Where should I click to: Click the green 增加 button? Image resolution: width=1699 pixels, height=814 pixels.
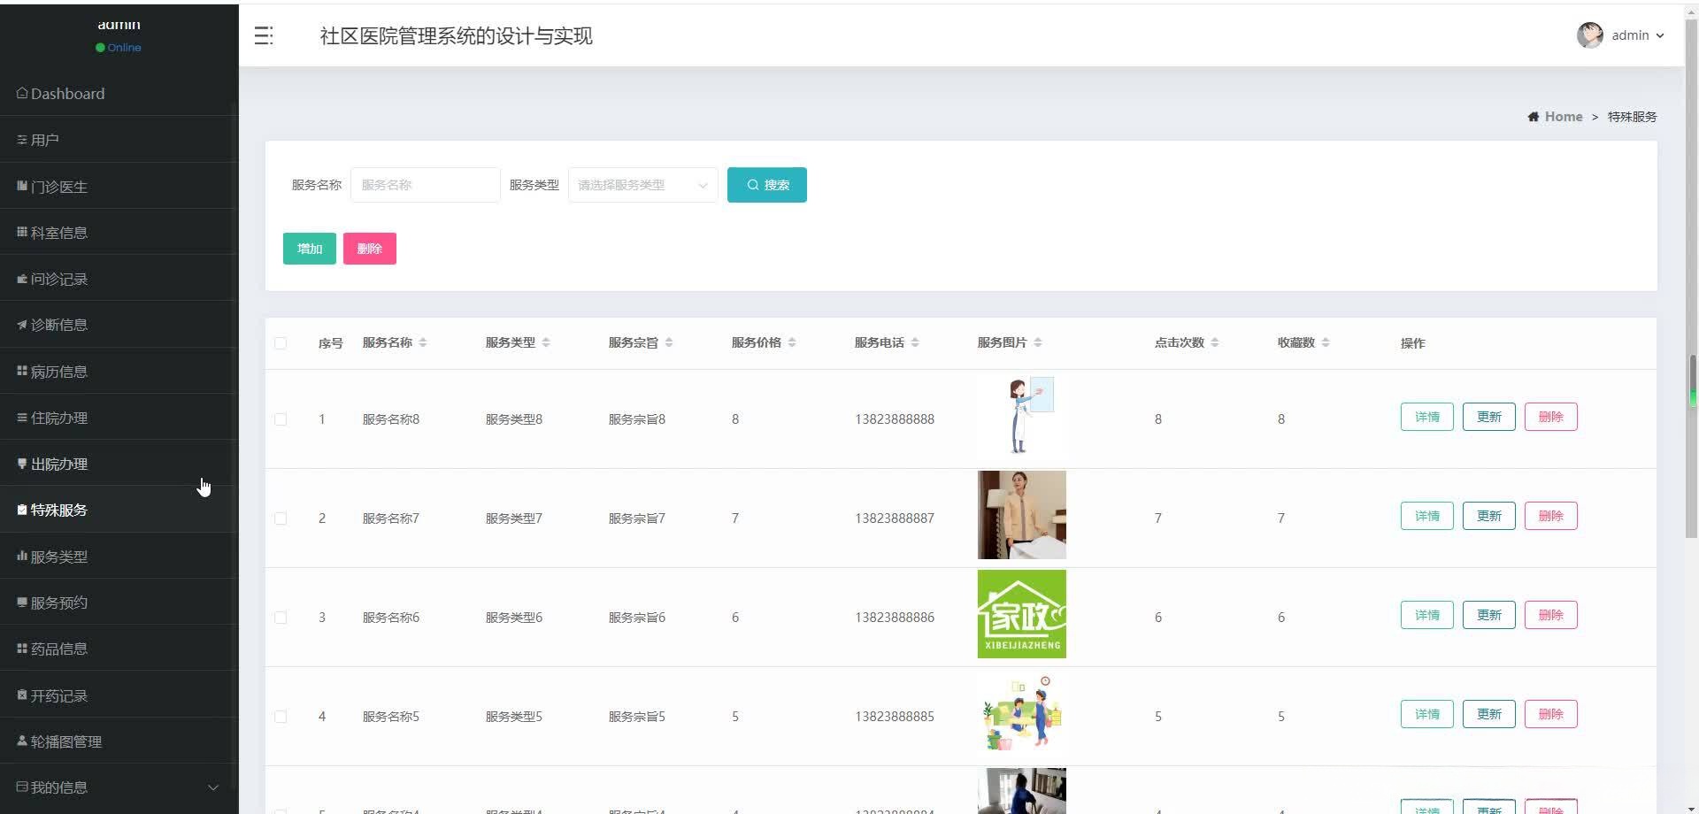click(310, 249)
